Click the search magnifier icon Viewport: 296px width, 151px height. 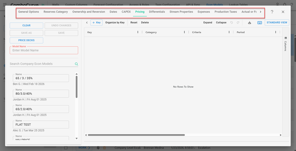(77, 64)
